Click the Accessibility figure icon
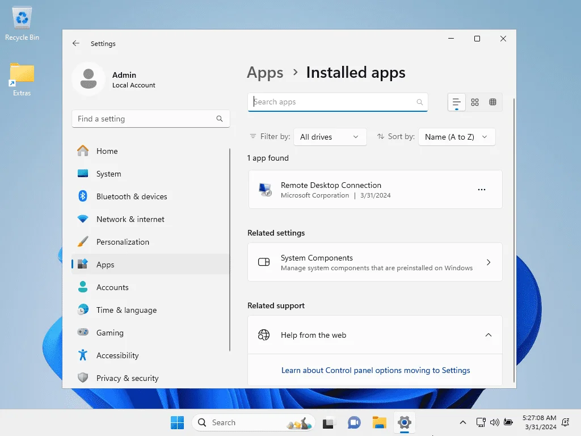The image size is (581, 436). 83,355
